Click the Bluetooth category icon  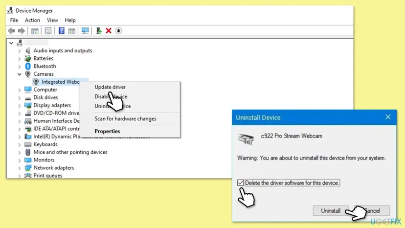pos(28,66)
